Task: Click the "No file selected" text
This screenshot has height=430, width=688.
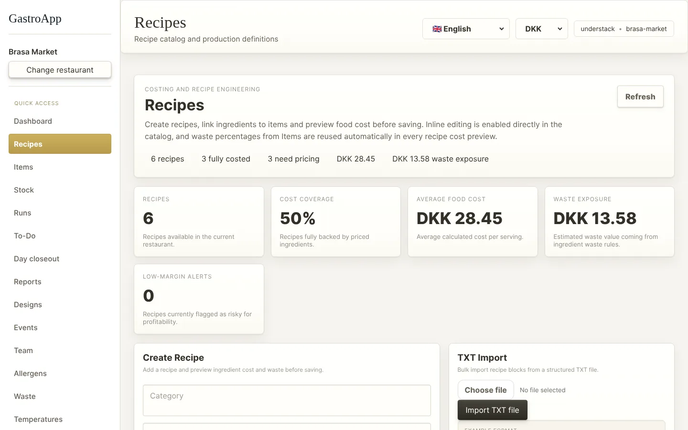Action: click(542, 390)
